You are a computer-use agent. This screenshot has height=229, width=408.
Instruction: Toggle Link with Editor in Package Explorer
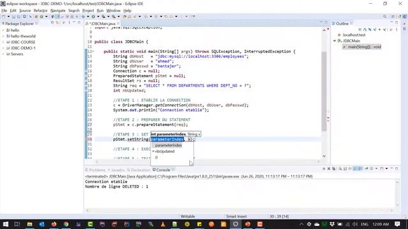57,23
